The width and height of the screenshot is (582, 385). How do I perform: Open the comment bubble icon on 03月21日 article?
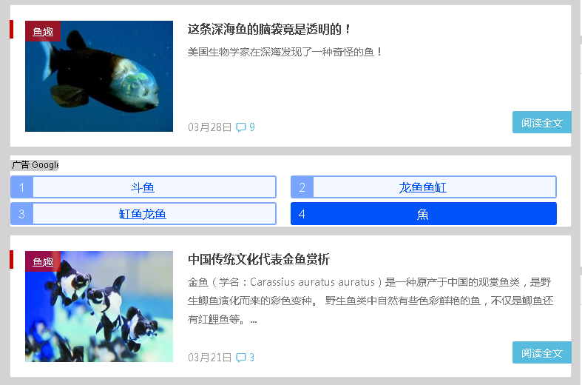pyautogui.click(x=241, y=358)
